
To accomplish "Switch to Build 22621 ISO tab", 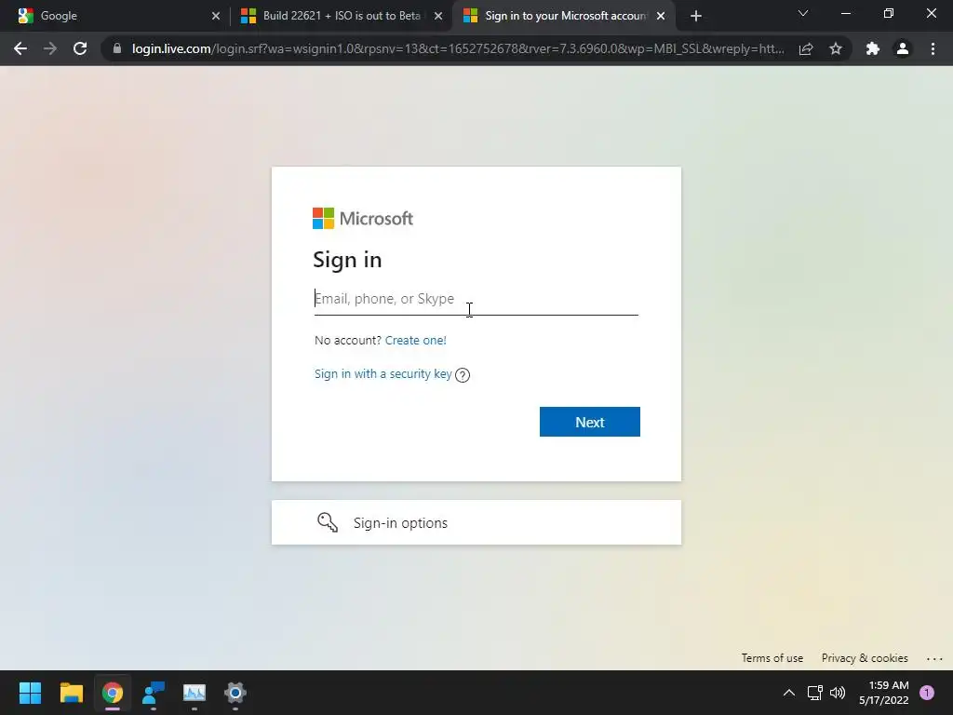I will (x=342, y=16).
